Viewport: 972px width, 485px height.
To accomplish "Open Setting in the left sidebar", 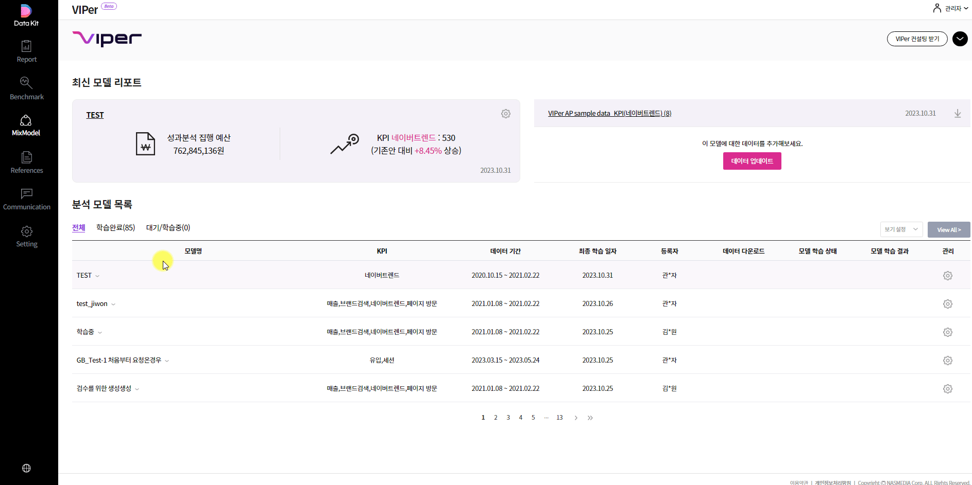I will click(x=27, y=237).
